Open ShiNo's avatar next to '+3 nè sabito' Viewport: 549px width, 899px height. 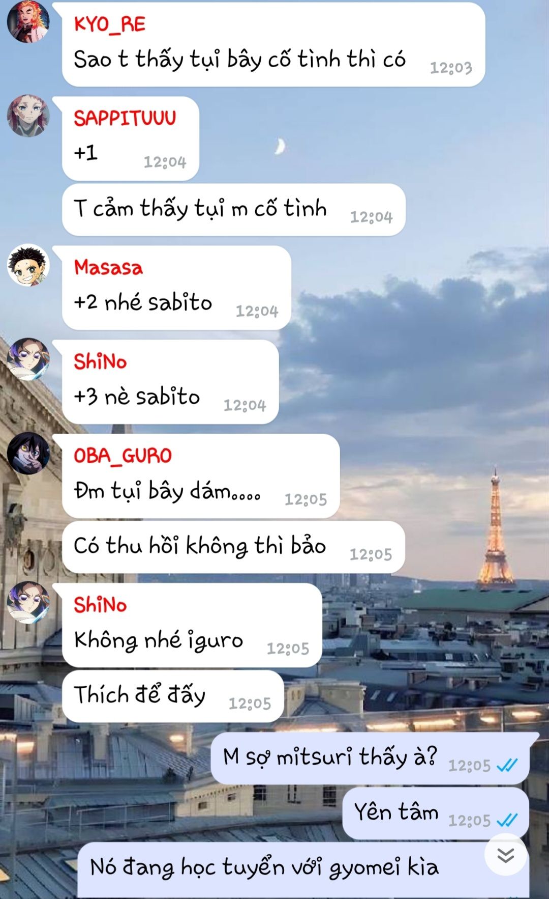pos(28,359)
